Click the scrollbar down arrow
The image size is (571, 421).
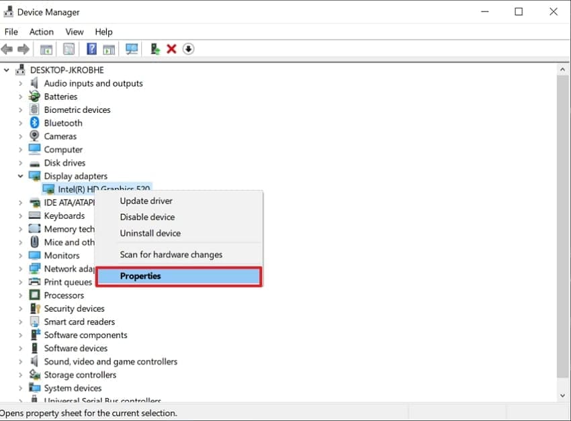coord(563,395)
